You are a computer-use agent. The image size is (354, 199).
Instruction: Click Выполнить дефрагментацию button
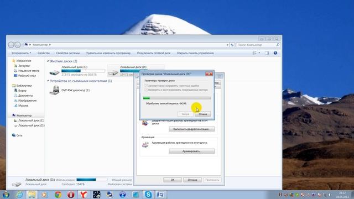(x=192, y=129)
